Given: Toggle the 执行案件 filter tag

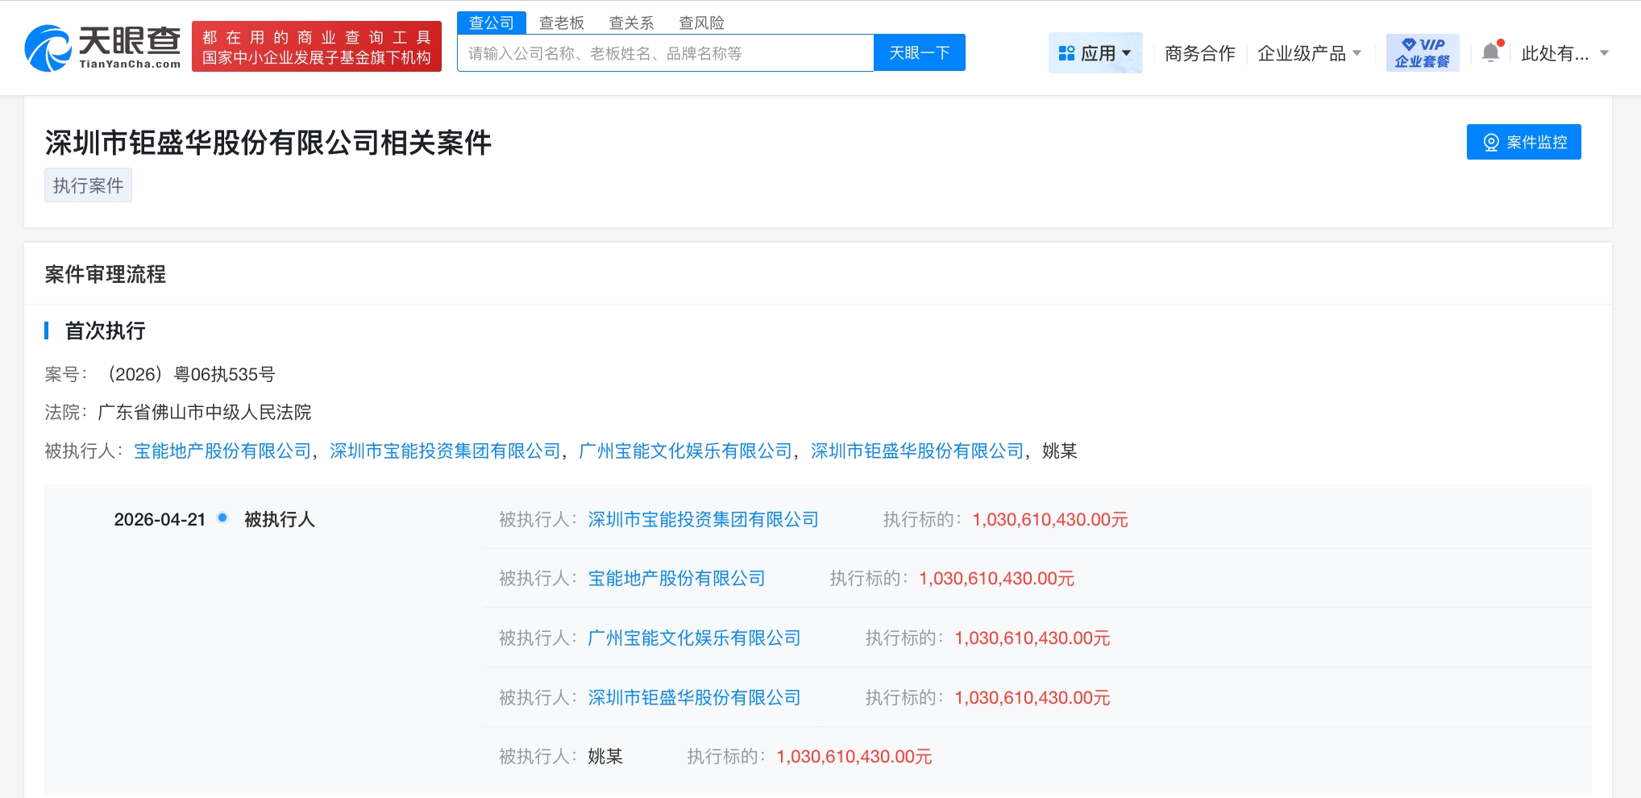Looking at the screenshot, I should coord(88,184).
